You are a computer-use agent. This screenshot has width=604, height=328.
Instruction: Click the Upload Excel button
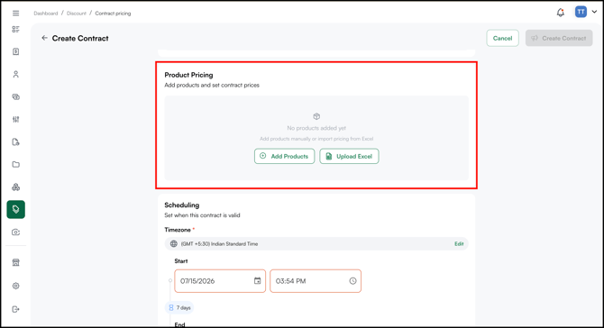tap(349, 156)
